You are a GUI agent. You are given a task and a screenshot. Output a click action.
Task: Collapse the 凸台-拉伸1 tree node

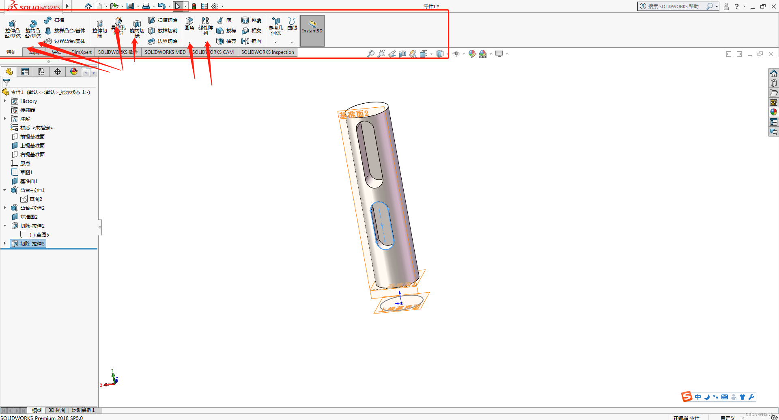[x=5, y=190]
